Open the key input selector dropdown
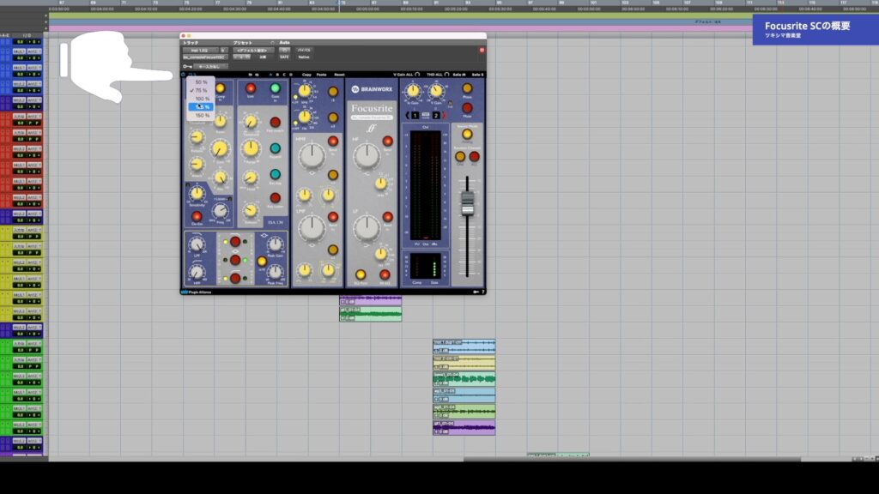 (x=210, y=67)
